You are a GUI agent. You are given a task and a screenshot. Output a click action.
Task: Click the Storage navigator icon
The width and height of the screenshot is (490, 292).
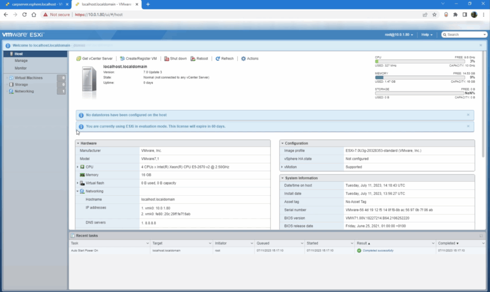[x=11, y=85]
